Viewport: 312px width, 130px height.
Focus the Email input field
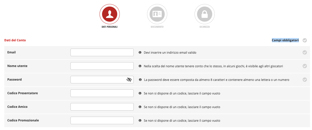point(102,52)
